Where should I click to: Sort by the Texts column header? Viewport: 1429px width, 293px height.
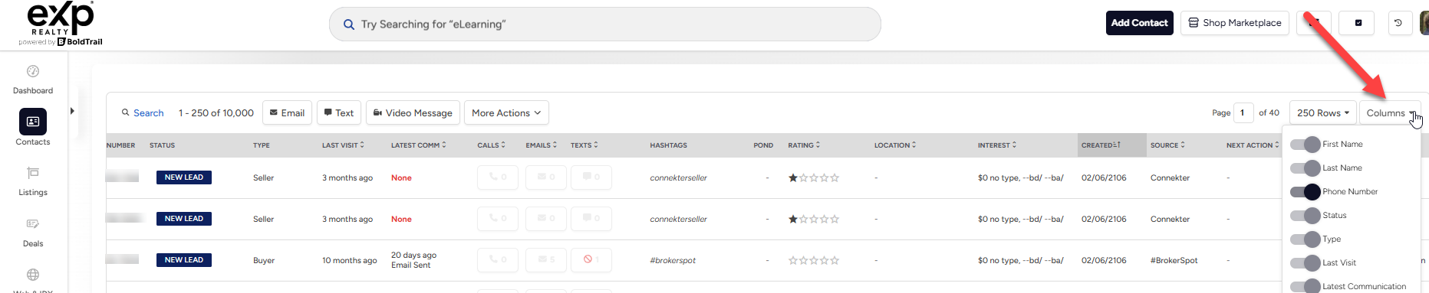(584, 145)
